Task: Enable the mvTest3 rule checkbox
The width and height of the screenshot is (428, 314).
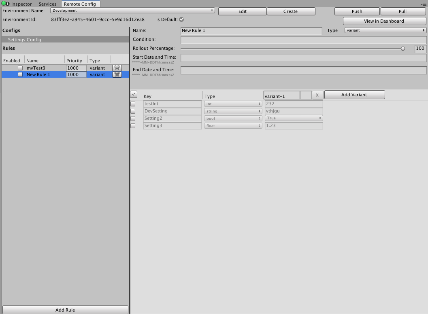Action: tap(20, 68)
